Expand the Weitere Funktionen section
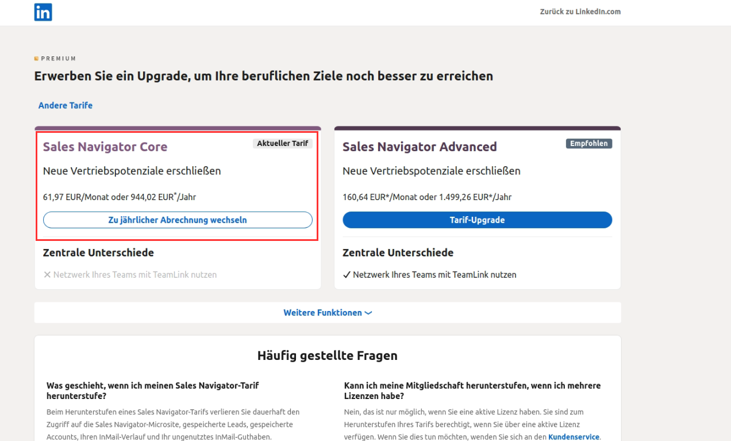The width and height of the screenshot is (731, 441). pyautogui.click(x=328, y=313)
